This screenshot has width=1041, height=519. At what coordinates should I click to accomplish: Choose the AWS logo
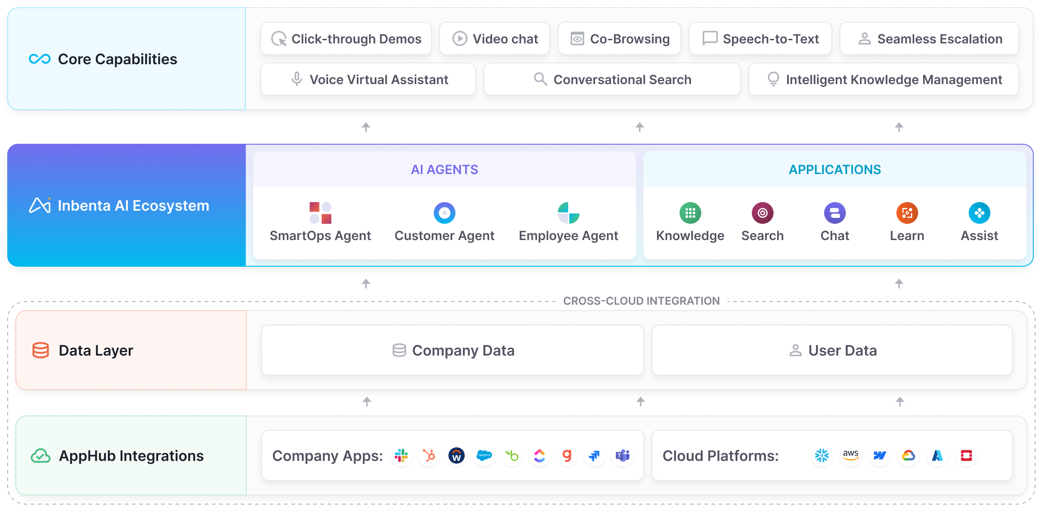click(x=851, y=456)
